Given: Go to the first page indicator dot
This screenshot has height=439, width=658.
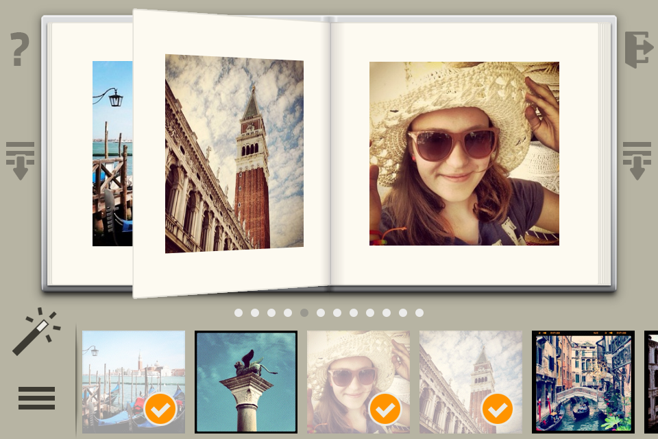Looking at the screenshot, I should 239,313.
